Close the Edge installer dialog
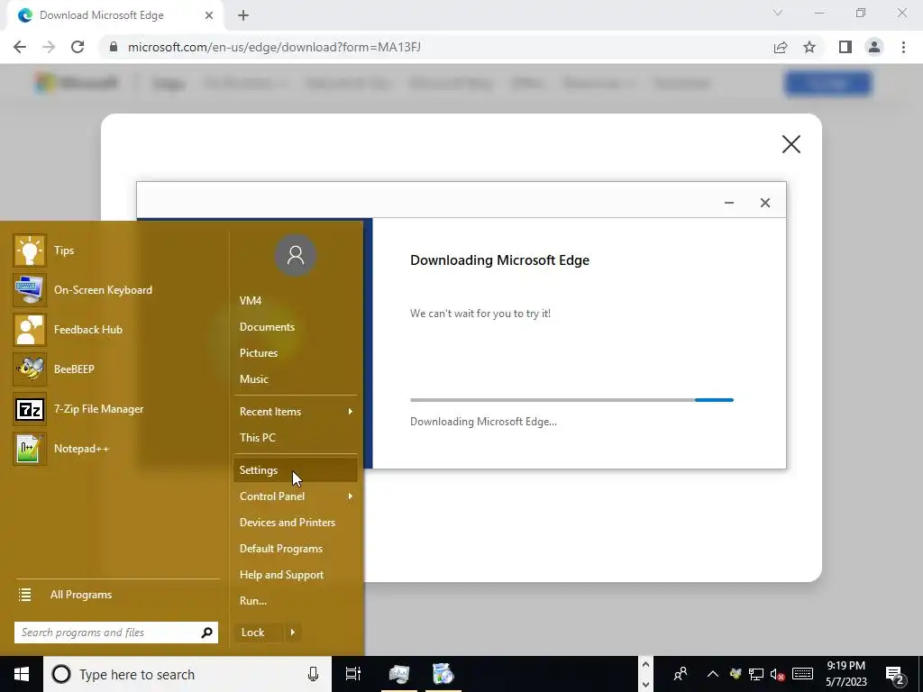 point(765,203)
